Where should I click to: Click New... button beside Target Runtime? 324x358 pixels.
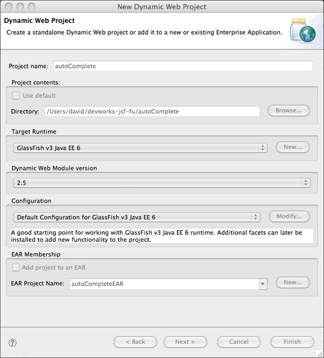point(293,147)
